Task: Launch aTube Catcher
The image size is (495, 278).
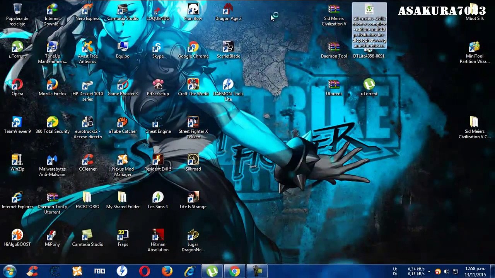Action: (123, 125)
